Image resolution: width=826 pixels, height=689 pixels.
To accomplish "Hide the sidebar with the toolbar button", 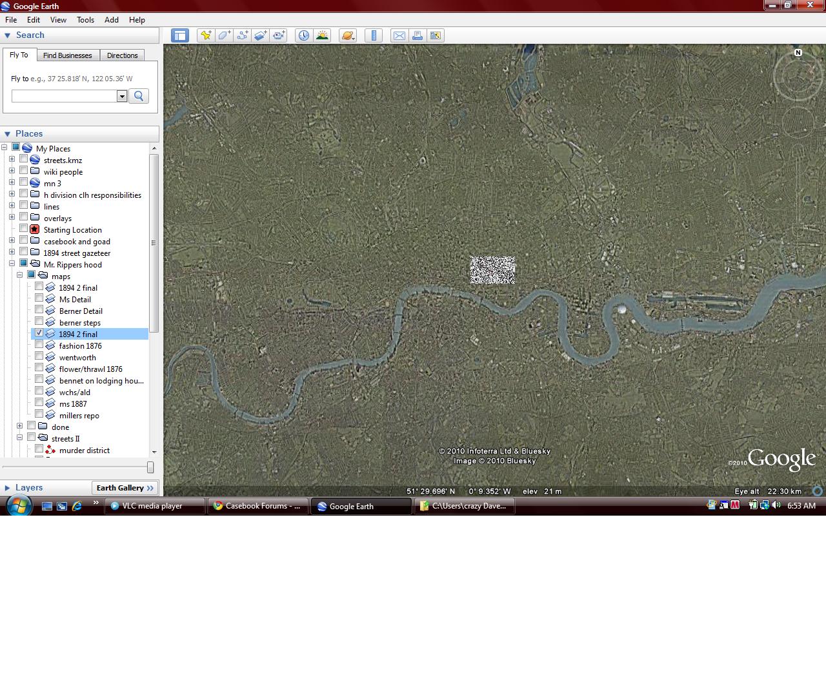I will click(x=180, y=35).
